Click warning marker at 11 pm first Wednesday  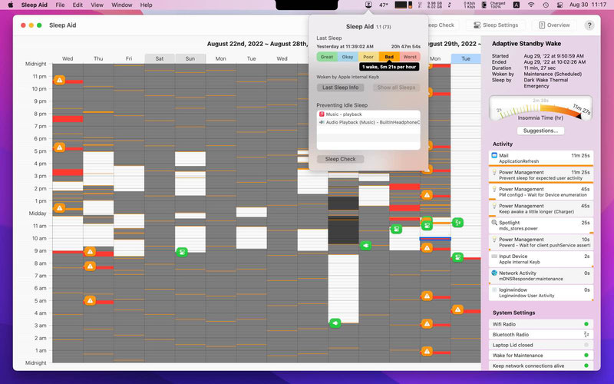pyautogui.click(x=60, y=81)
